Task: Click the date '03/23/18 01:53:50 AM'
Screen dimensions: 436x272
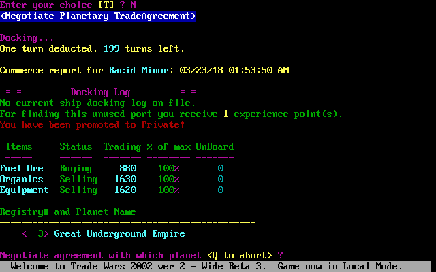Action: tap(234, 71)
